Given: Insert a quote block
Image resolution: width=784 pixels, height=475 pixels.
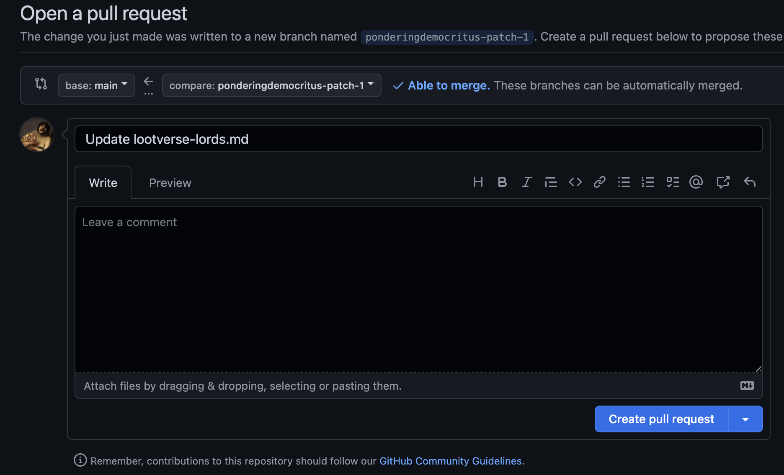Looking at the screenshot, I should (551, 182).
